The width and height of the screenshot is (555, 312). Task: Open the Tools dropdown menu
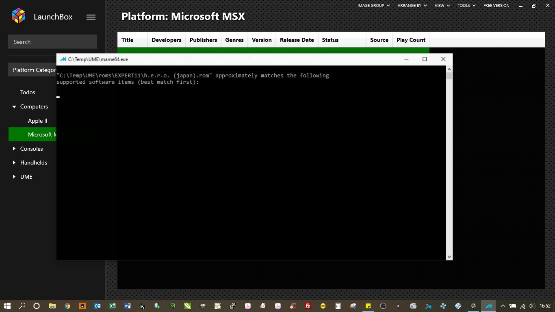tap(466, 6)
